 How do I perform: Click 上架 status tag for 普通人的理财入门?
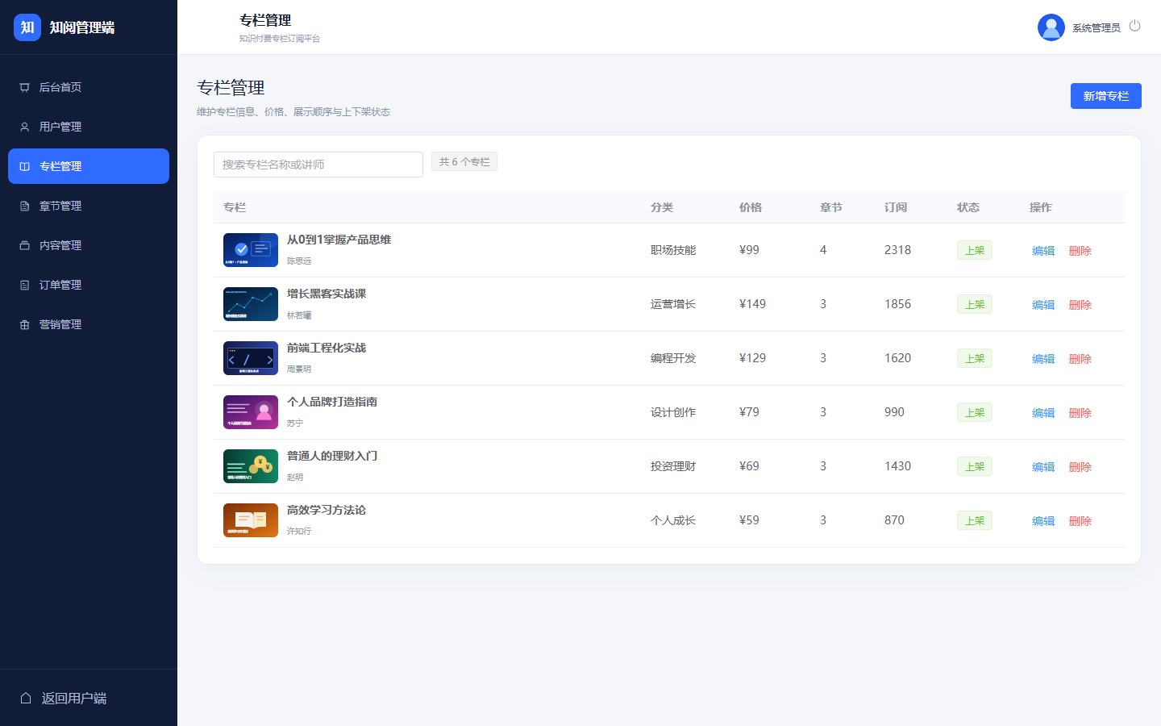975,466
